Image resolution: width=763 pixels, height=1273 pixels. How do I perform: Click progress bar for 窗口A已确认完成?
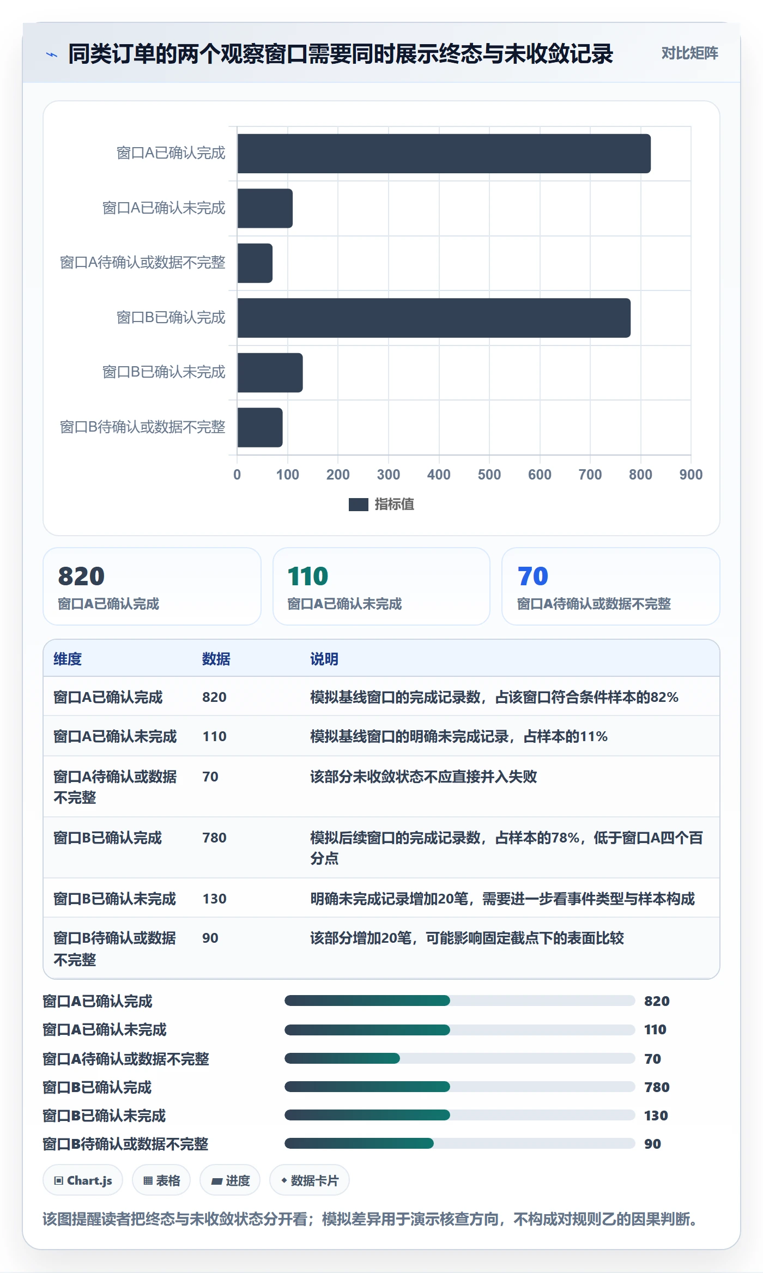[x=460, y=1001]
